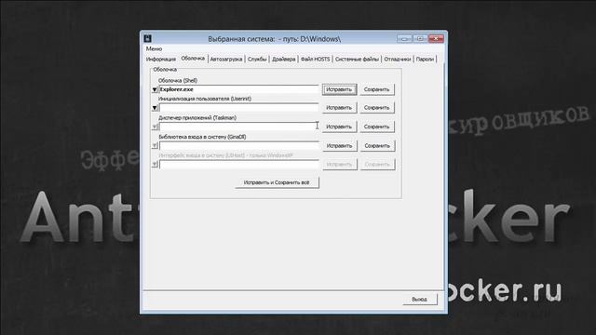Screen dimensions: 596x335
Task: Go to the Службы tab
Action: pos(257,60)
